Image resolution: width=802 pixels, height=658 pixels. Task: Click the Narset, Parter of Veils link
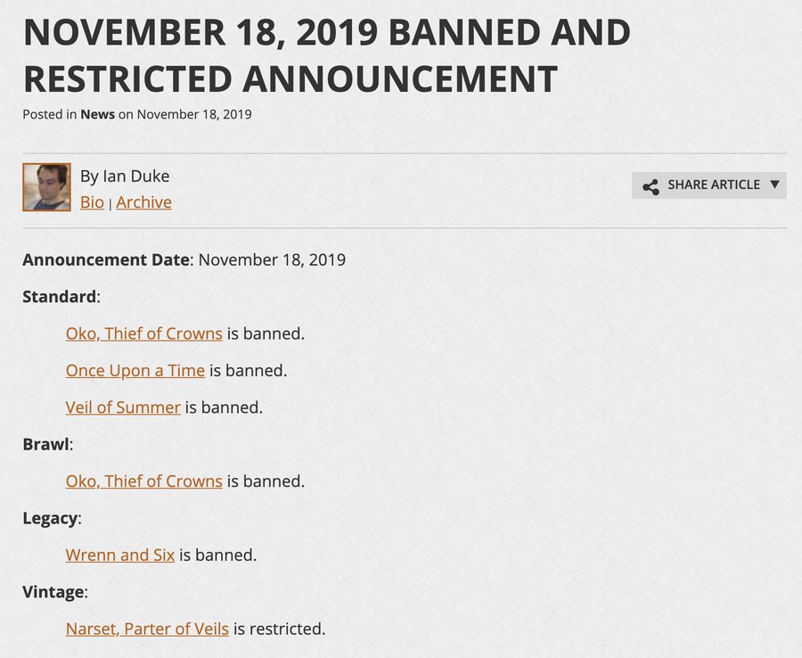(x=147, y=629)
